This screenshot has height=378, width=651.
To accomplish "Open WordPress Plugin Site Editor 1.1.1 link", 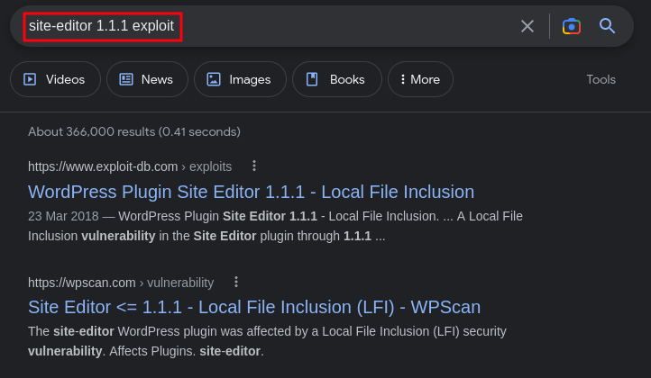I will tap(252, 192).
